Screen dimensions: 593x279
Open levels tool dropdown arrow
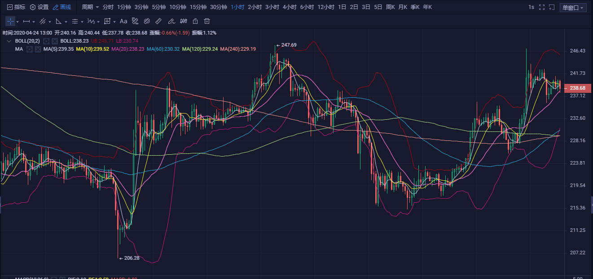82,22
